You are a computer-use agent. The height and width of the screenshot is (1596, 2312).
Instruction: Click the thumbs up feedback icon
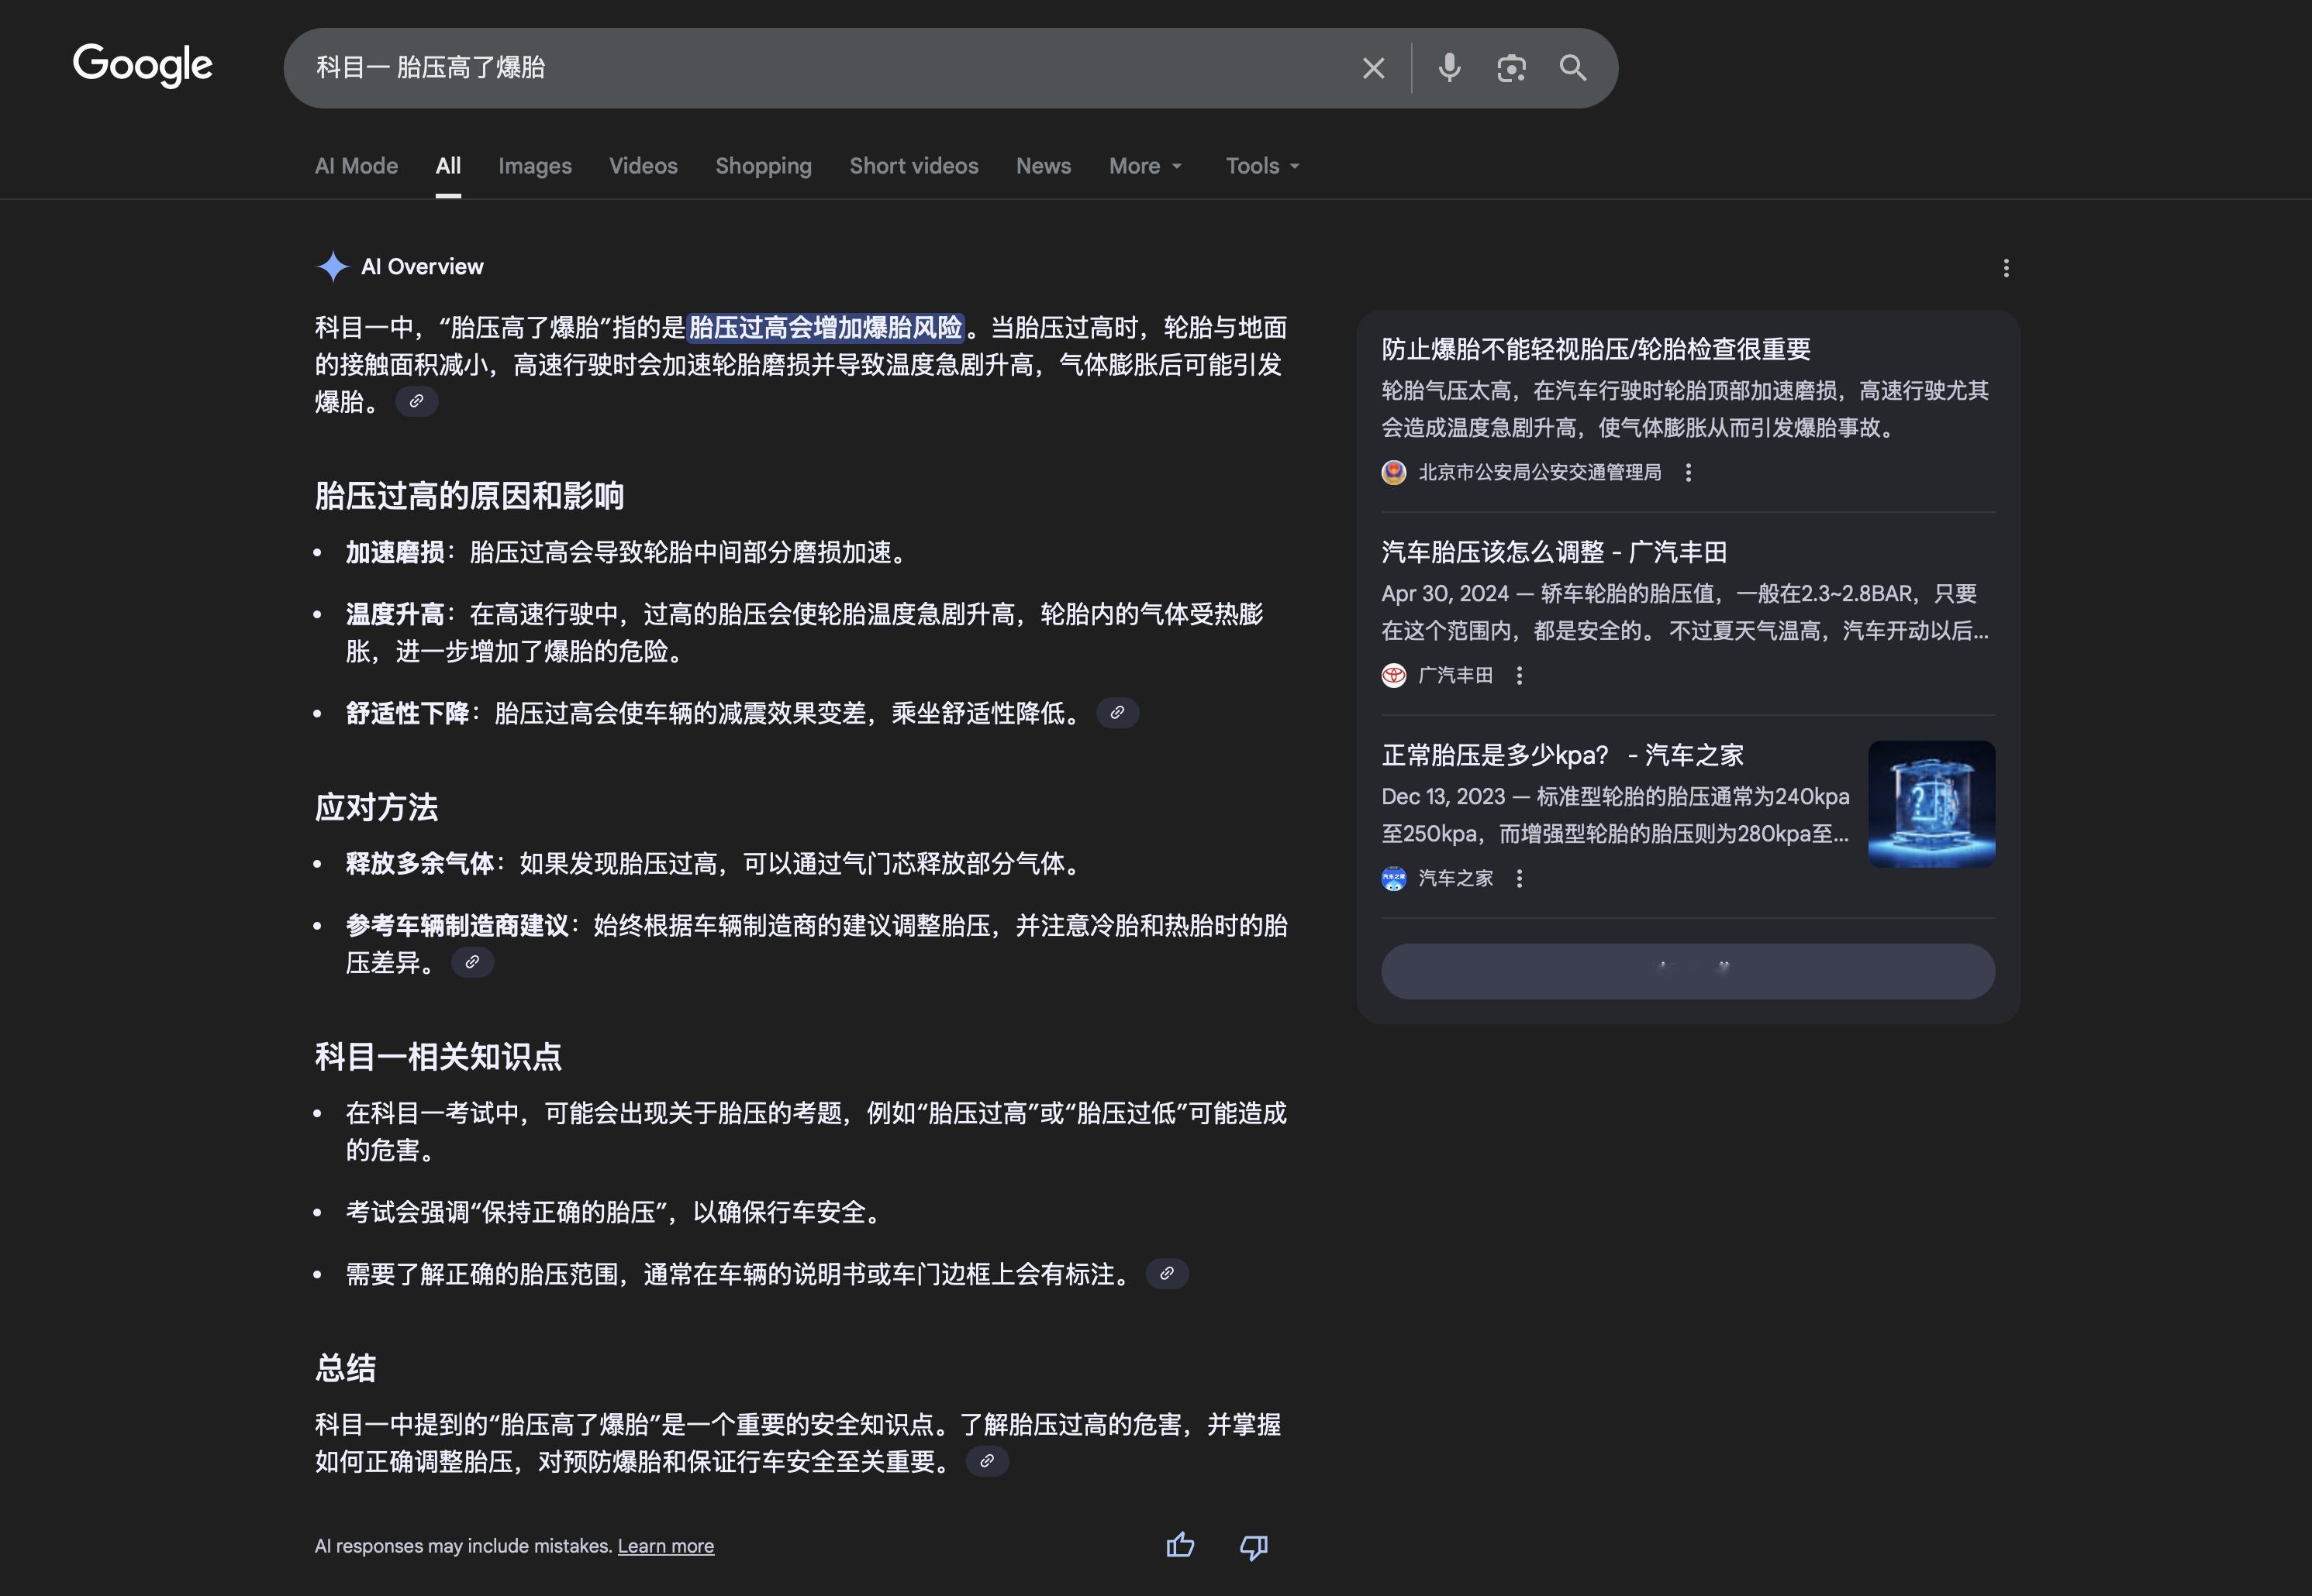point(1181,1545)
